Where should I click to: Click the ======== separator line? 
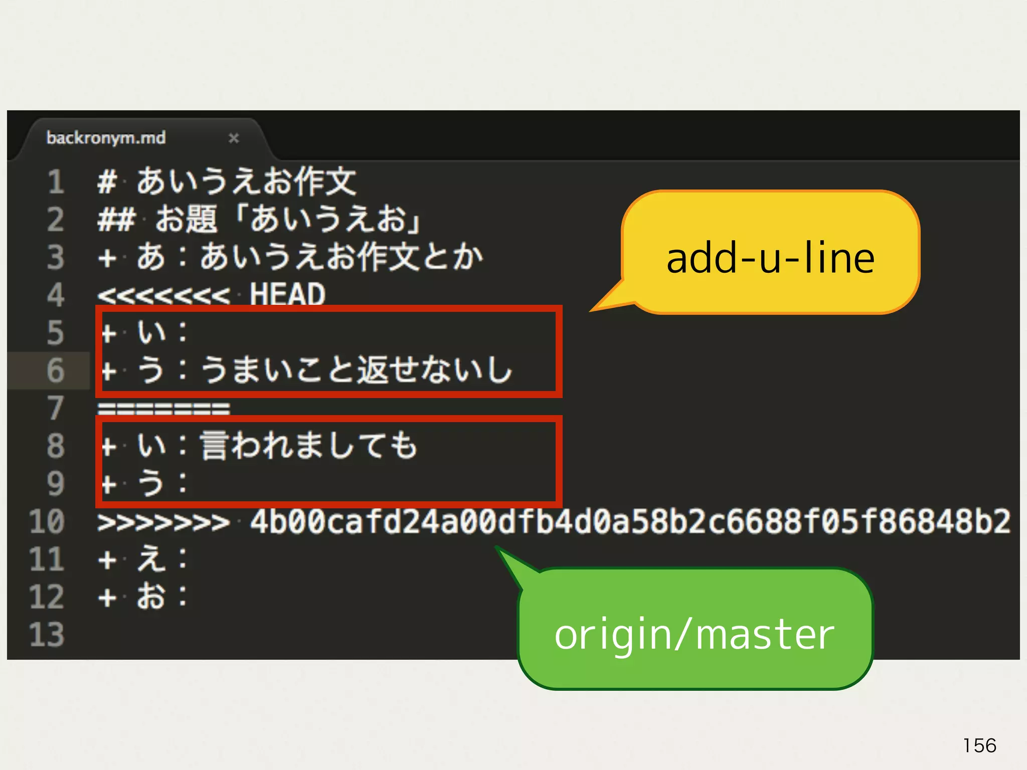click(x=163, y=408)
